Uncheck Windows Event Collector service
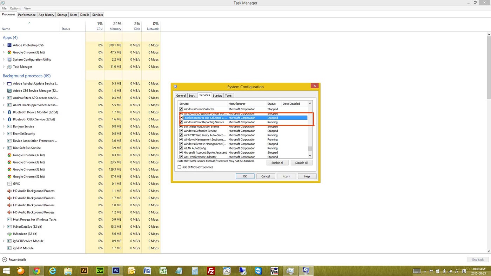The width and height of the screenshot is (491, 276). (181, 109)
